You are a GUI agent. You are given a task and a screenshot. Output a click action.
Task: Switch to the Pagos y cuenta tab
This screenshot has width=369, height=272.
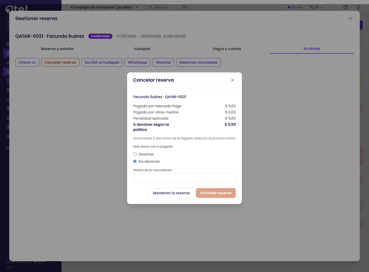[x=227, y=49]
